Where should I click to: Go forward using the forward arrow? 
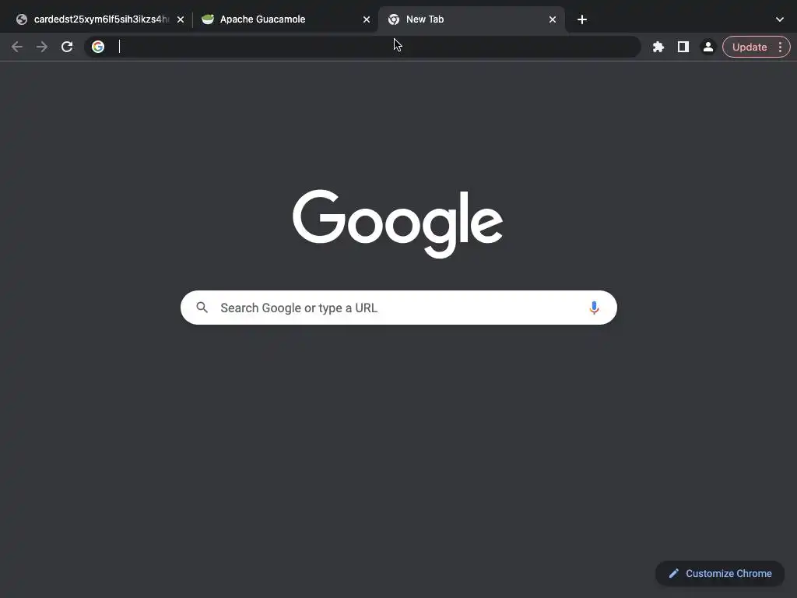click(x=42, y=47)
